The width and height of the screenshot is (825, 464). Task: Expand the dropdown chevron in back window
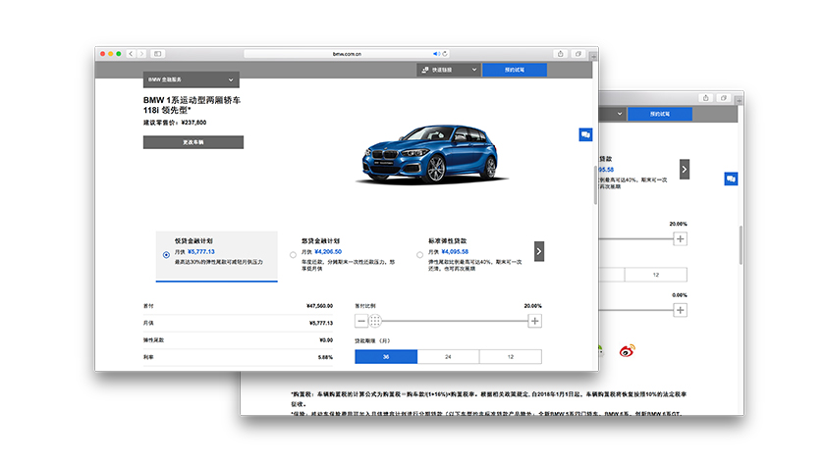(x=620, y=114)
